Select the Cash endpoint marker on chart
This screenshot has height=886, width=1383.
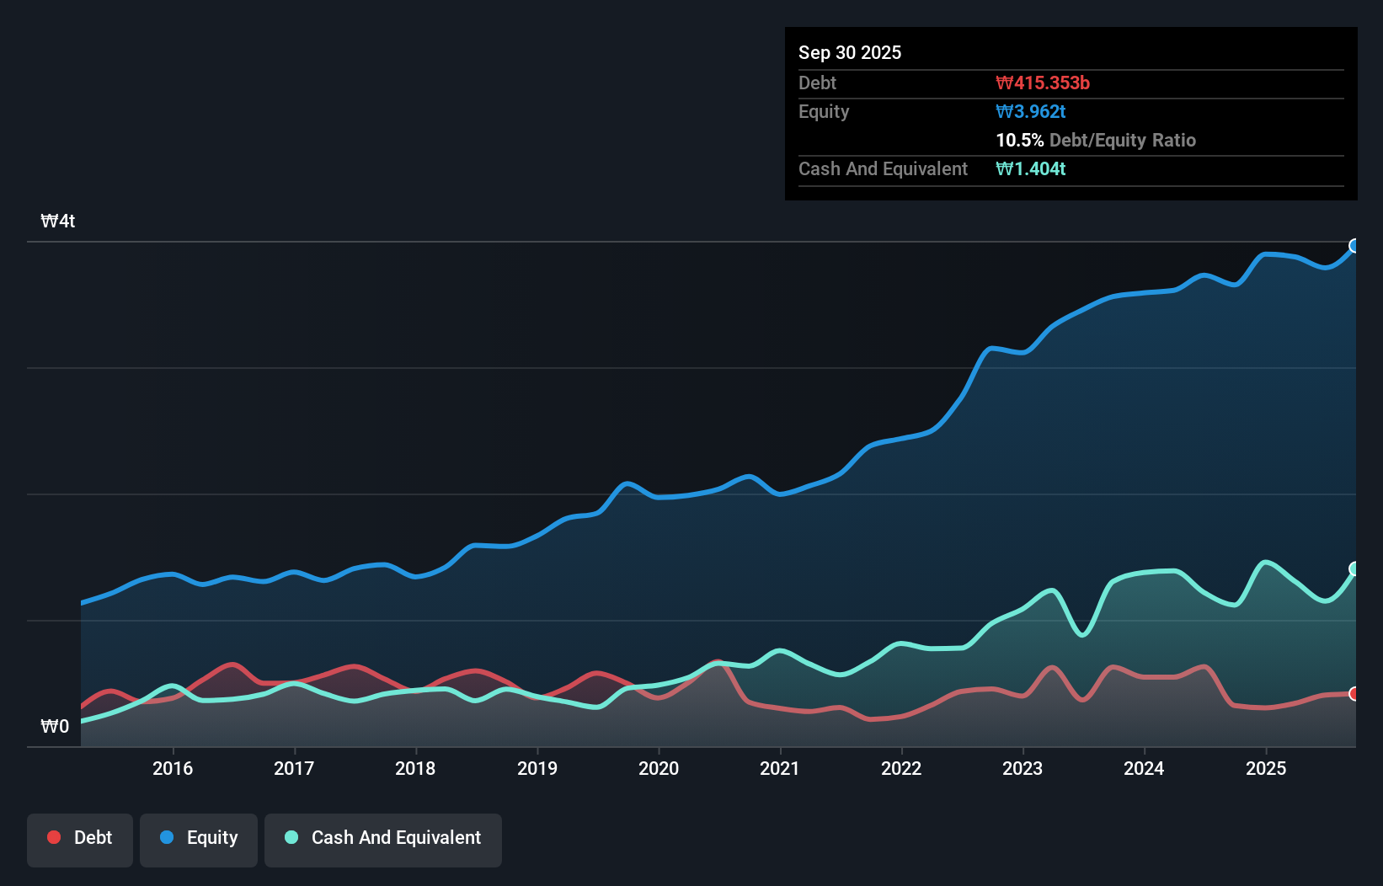(1354, 568)
